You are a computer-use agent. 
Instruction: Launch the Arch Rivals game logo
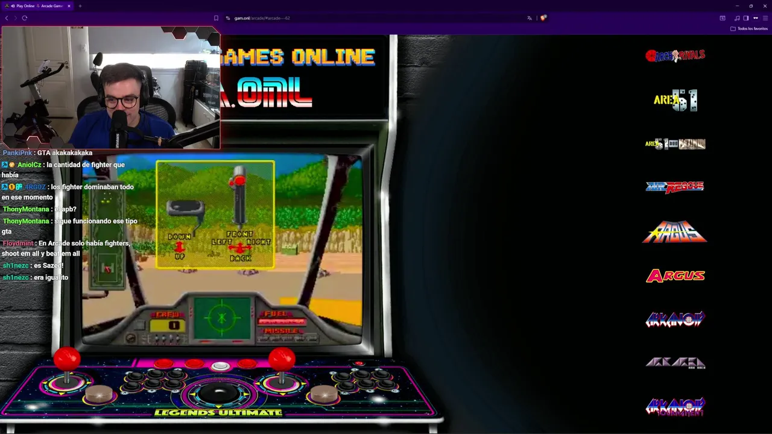tap(675, 55)
